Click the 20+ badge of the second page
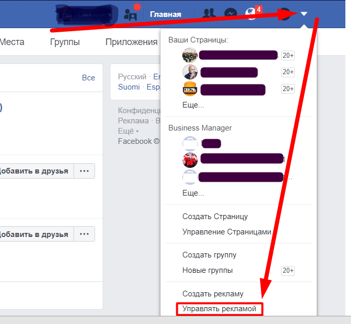This screenshot has width=351, height=324. 288,72
